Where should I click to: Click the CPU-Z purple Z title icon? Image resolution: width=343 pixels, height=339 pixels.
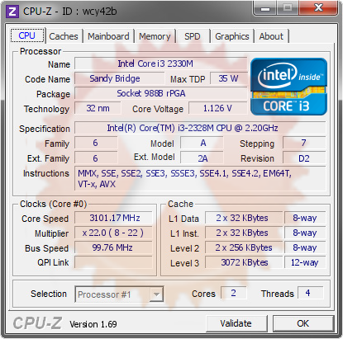pyautogui.click(x=12, y=12)
